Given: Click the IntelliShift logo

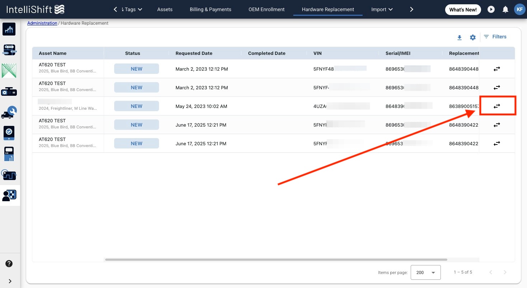Looking at the screenshot, I should coord(36,9).
